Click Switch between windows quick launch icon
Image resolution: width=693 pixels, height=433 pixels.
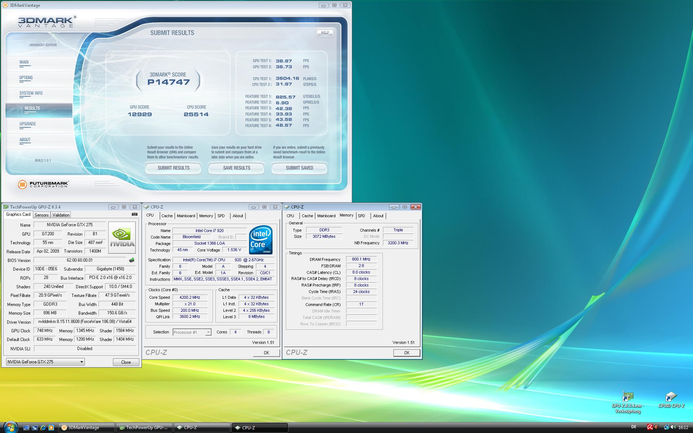(x=35, y=428)
